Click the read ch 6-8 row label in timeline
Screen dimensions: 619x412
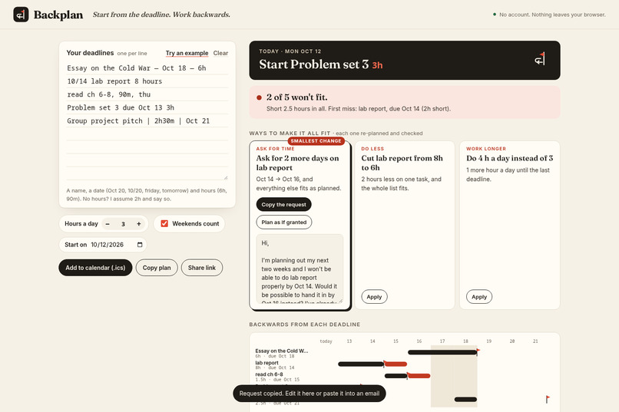point(269,374)
